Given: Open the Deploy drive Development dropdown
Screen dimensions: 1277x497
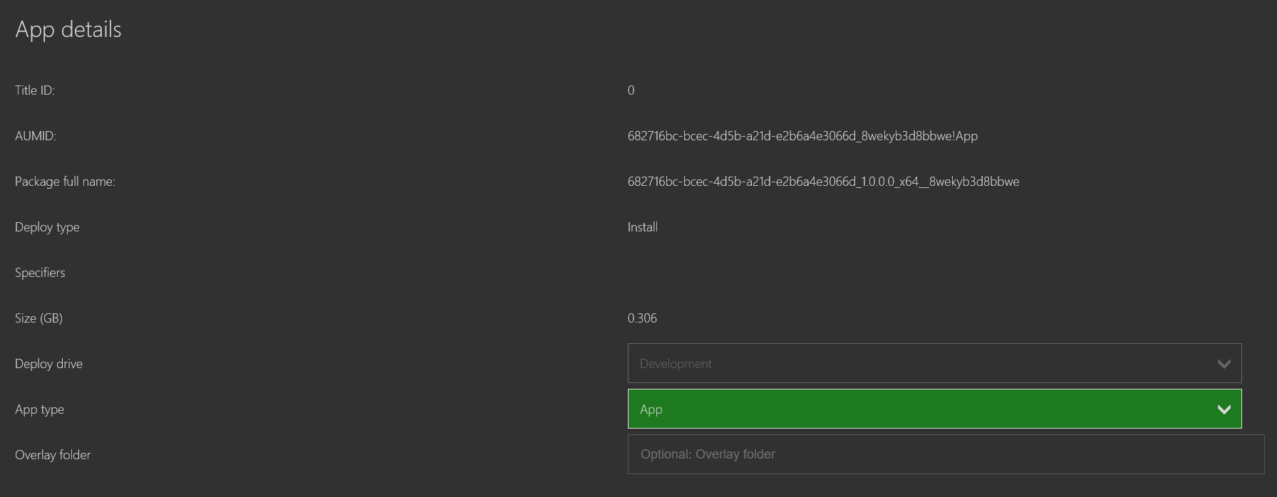Looking at the screenshot, I should click(934, 363).
